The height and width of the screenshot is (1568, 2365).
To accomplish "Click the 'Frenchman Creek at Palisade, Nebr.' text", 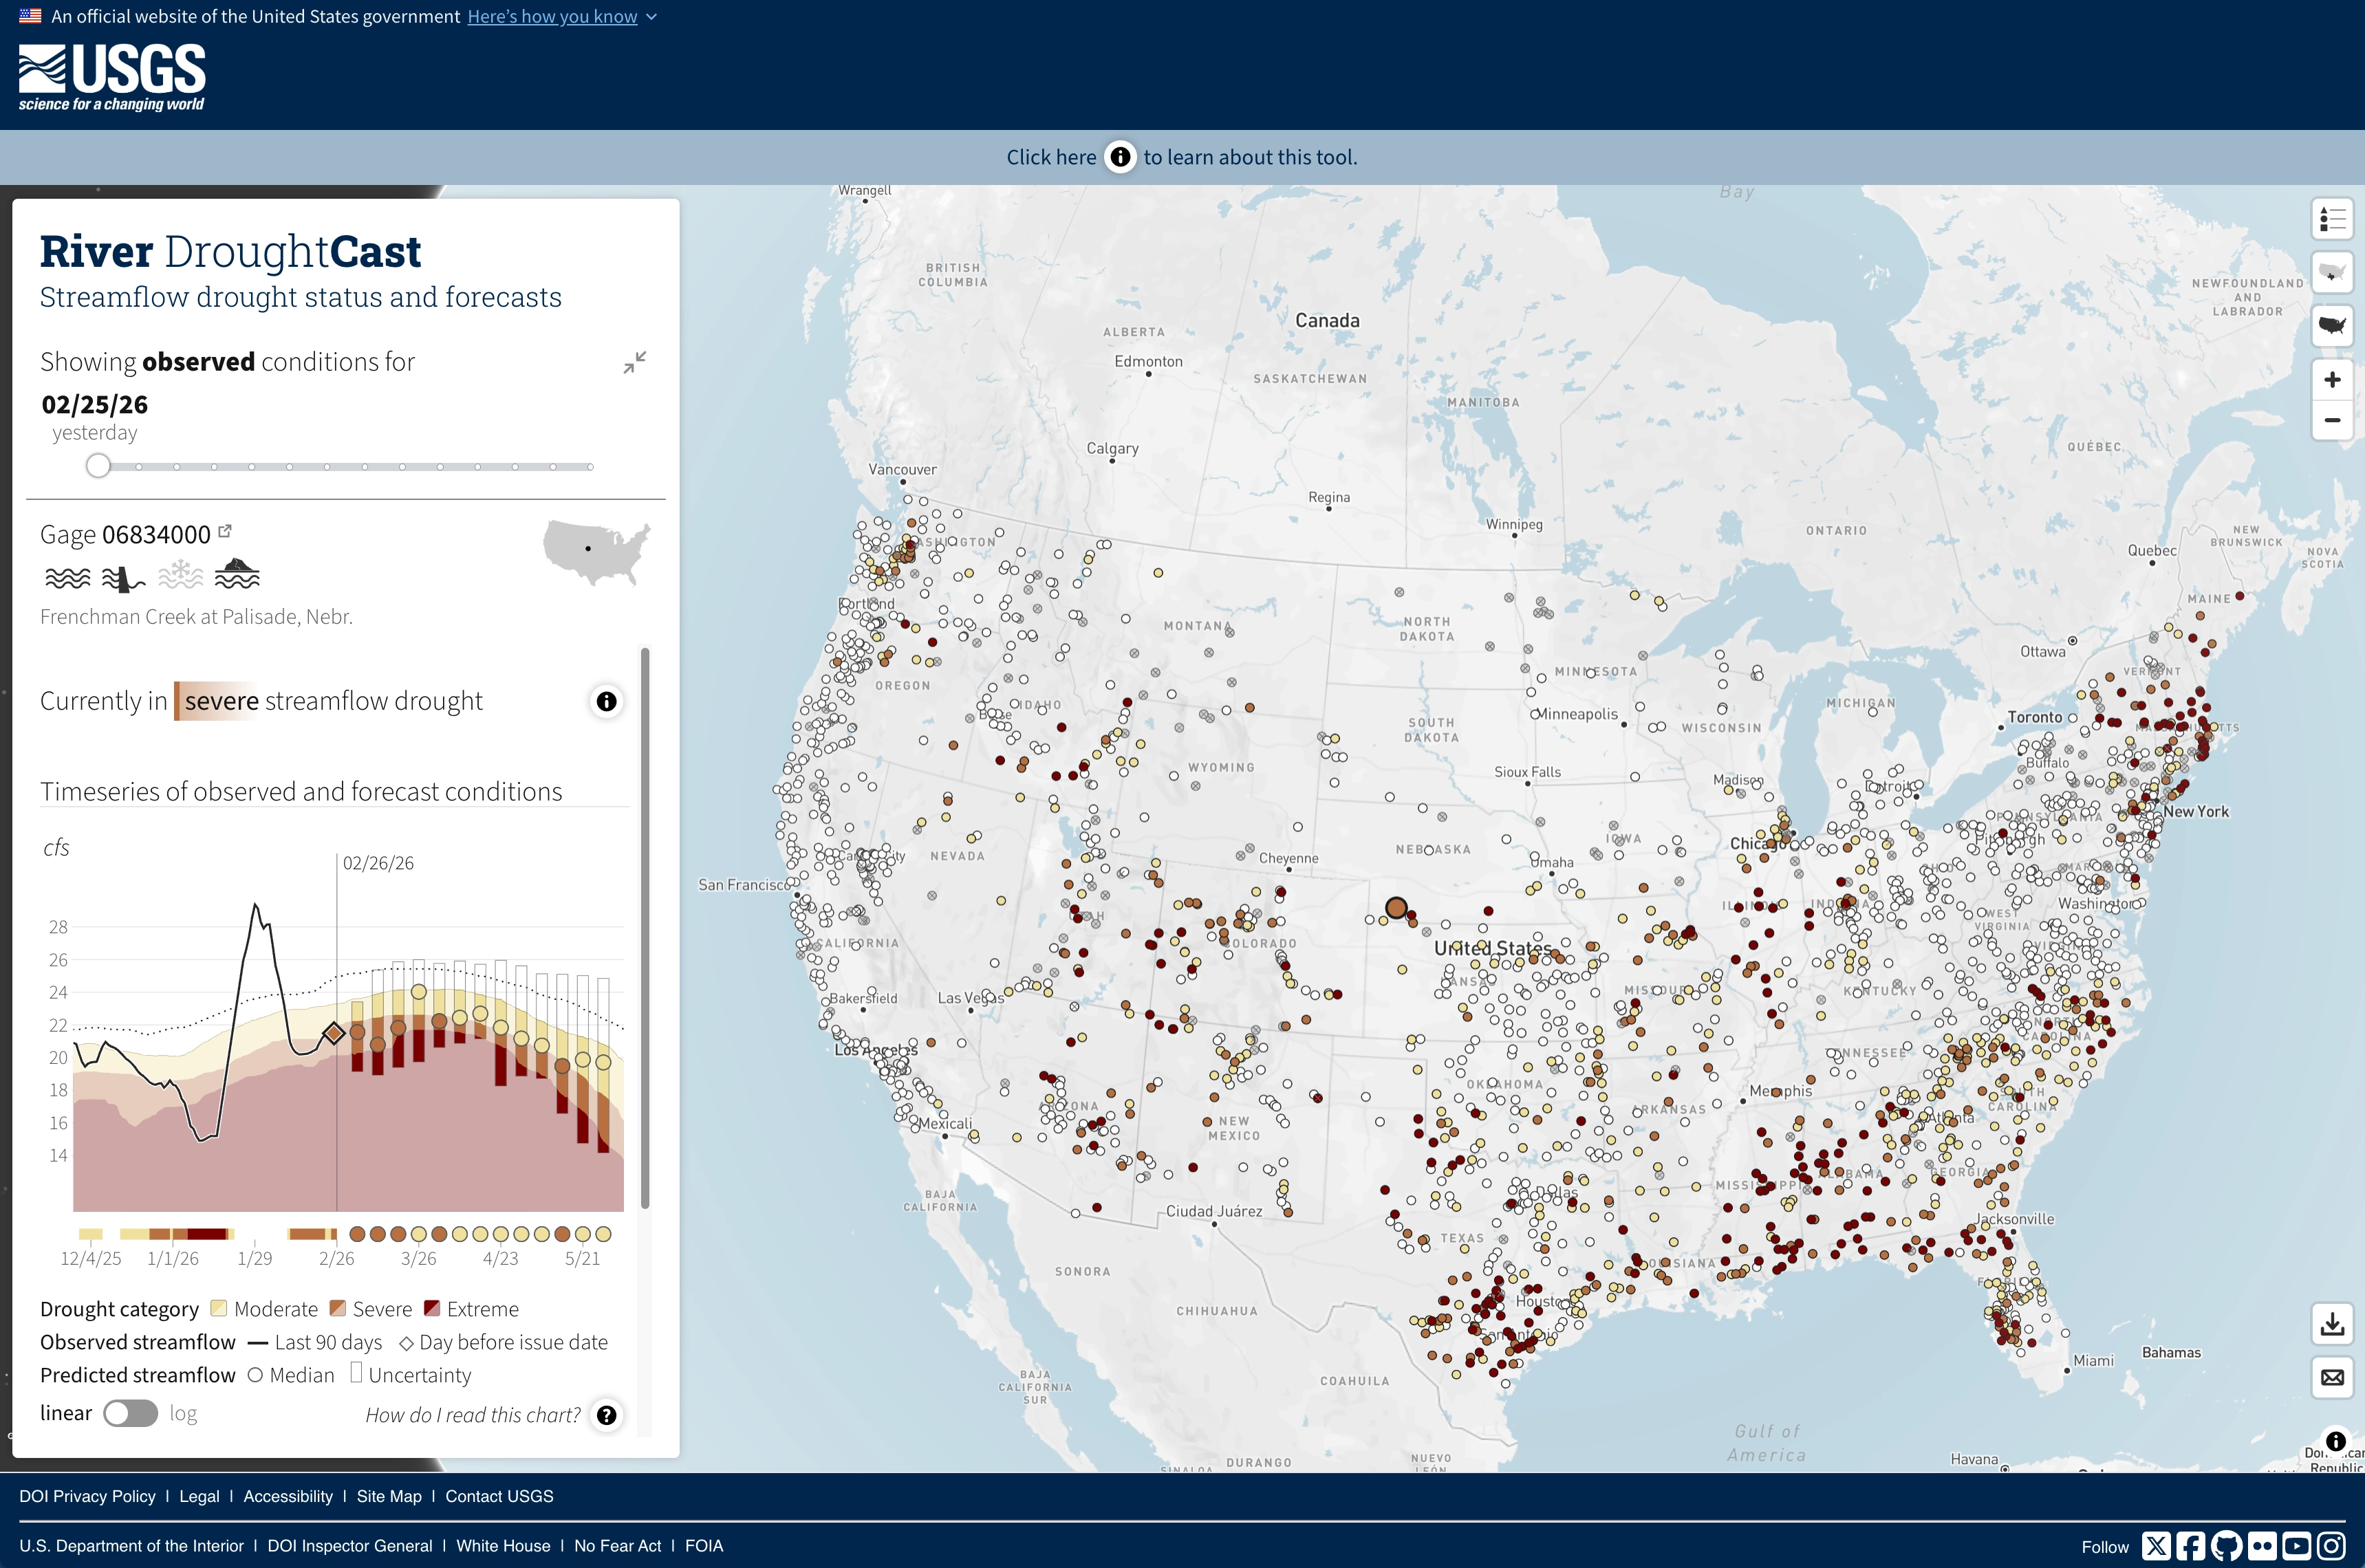I will click(x=196, y=617).
